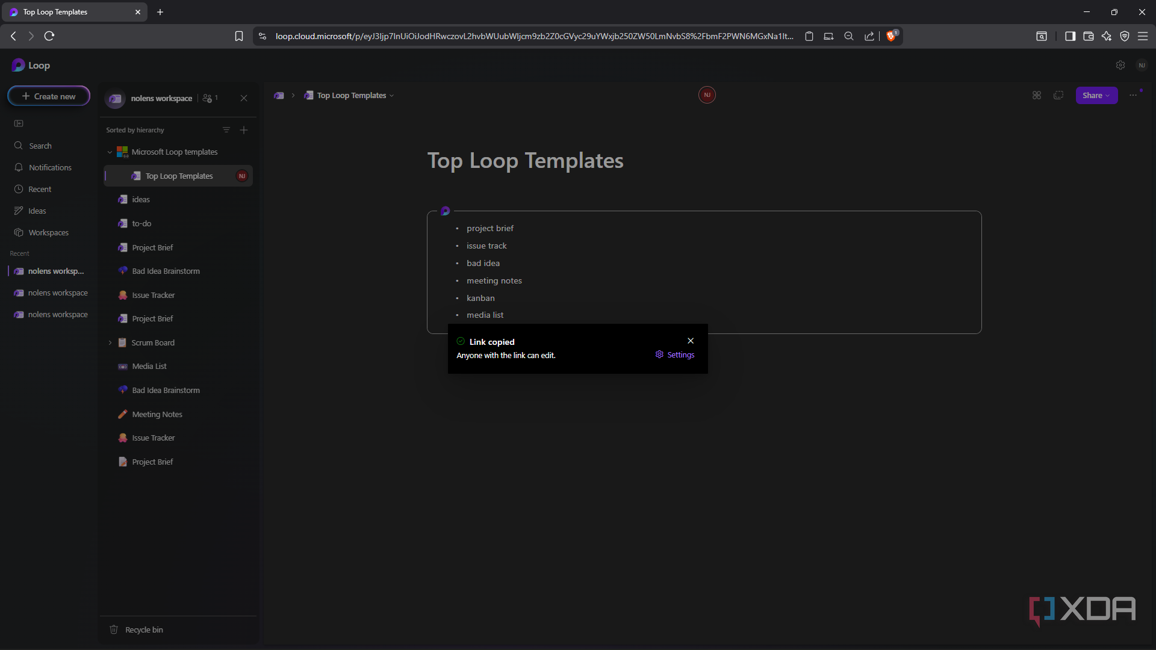The width and height of the screenshot is (1156, 650).
Task: Select the Top Loop Templates page in tree
Action: point(178,176)
